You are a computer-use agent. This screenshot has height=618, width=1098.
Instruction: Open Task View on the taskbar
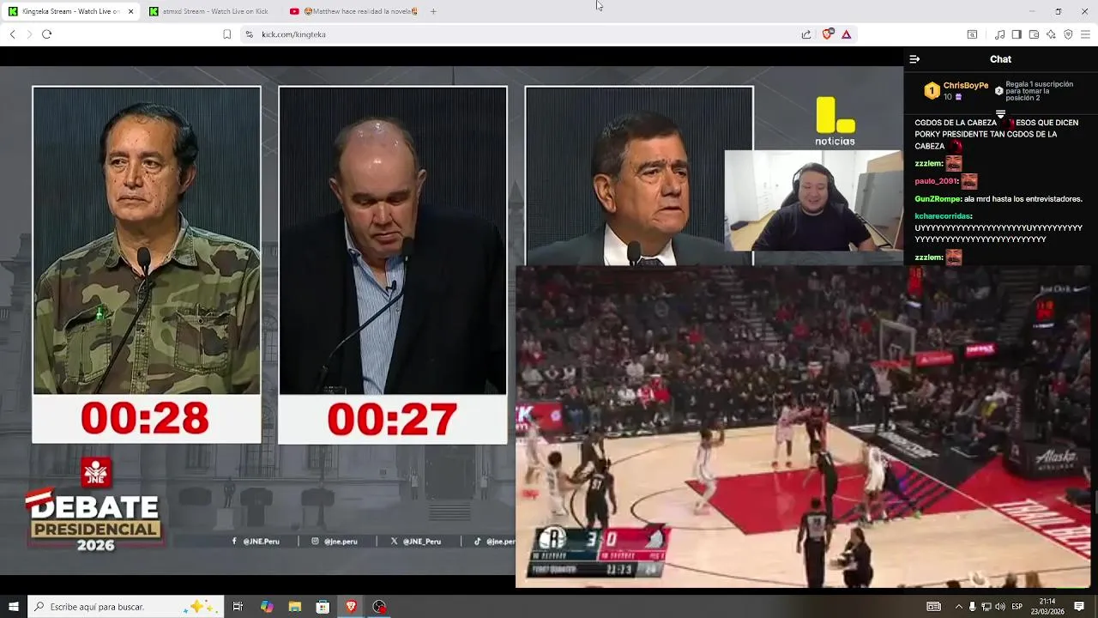(x=238, y=607)
